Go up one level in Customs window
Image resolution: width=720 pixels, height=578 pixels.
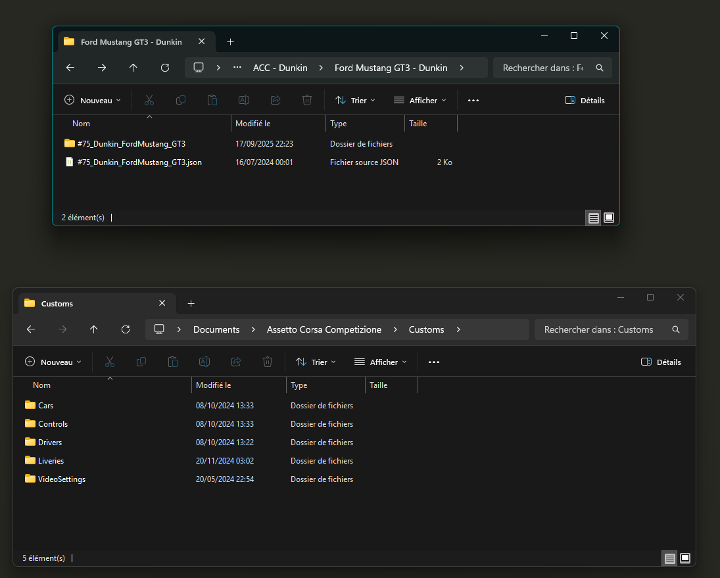tap(94, 329)
